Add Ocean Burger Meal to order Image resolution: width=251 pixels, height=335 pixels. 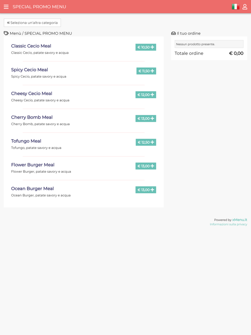[146, 189]
